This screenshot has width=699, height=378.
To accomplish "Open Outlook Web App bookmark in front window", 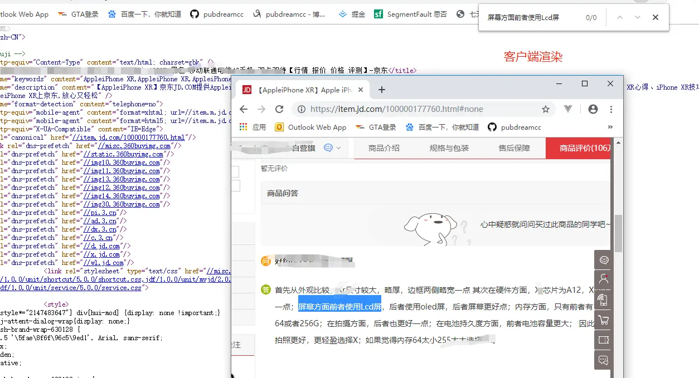I will (310, 127).
